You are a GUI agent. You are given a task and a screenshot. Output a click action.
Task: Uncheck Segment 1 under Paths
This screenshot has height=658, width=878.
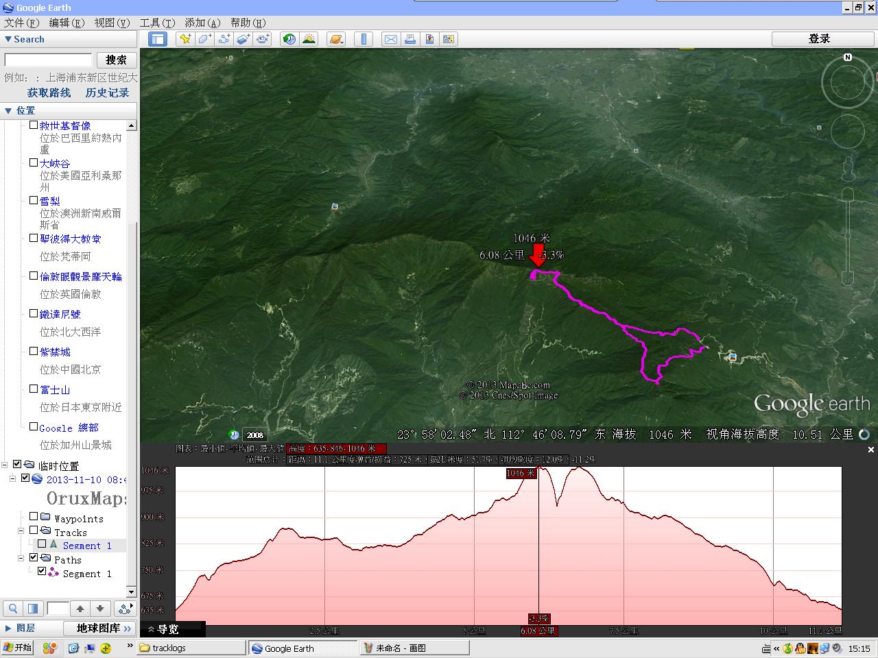[x=42, y=571]
